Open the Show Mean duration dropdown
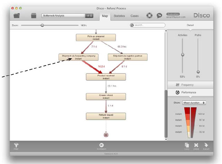 (194, 103)
